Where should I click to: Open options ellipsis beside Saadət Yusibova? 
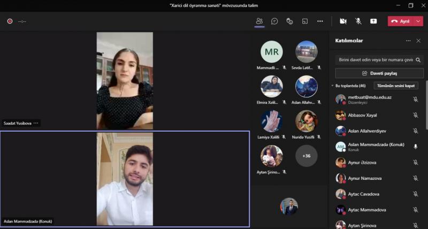[36, 123]
